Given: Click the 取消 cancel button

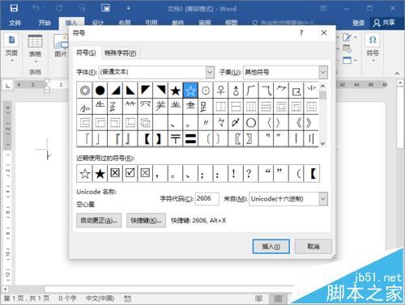Looking at the screenshot, I should click(313, 247).
